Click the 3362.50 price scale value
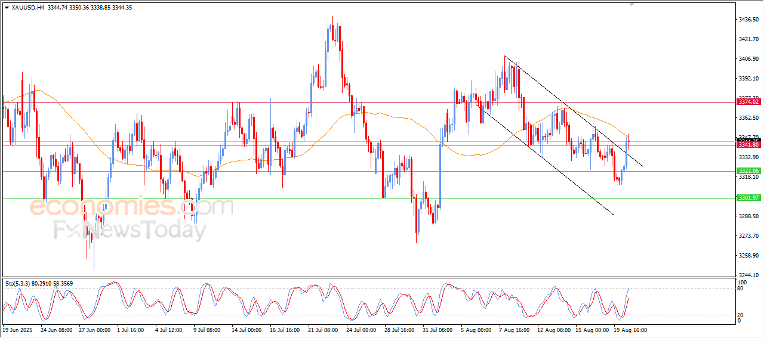The width and height of the screenshot is (764, 338). 748,118
